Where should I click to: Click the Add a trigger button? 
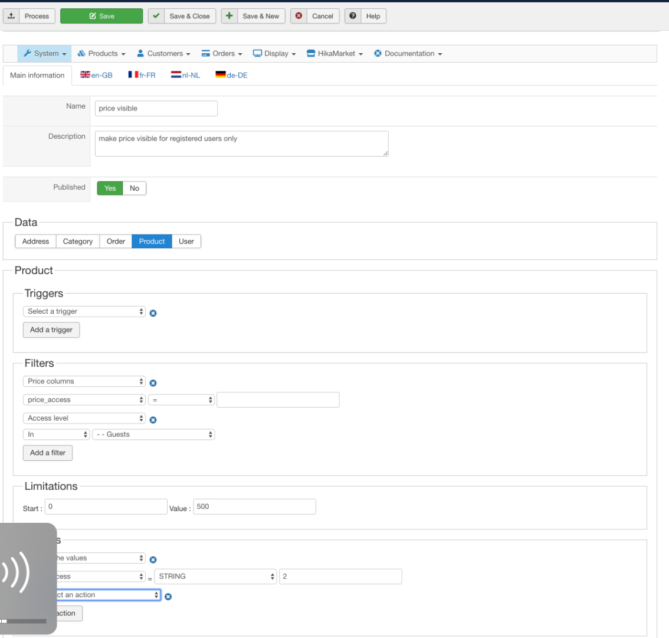tap(51, 330)
